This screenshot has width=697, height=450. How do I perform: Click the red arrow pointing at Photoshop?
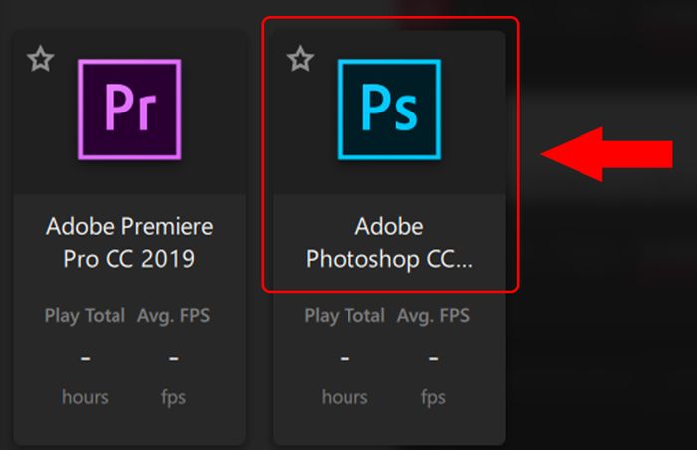[x=607, y=154]
